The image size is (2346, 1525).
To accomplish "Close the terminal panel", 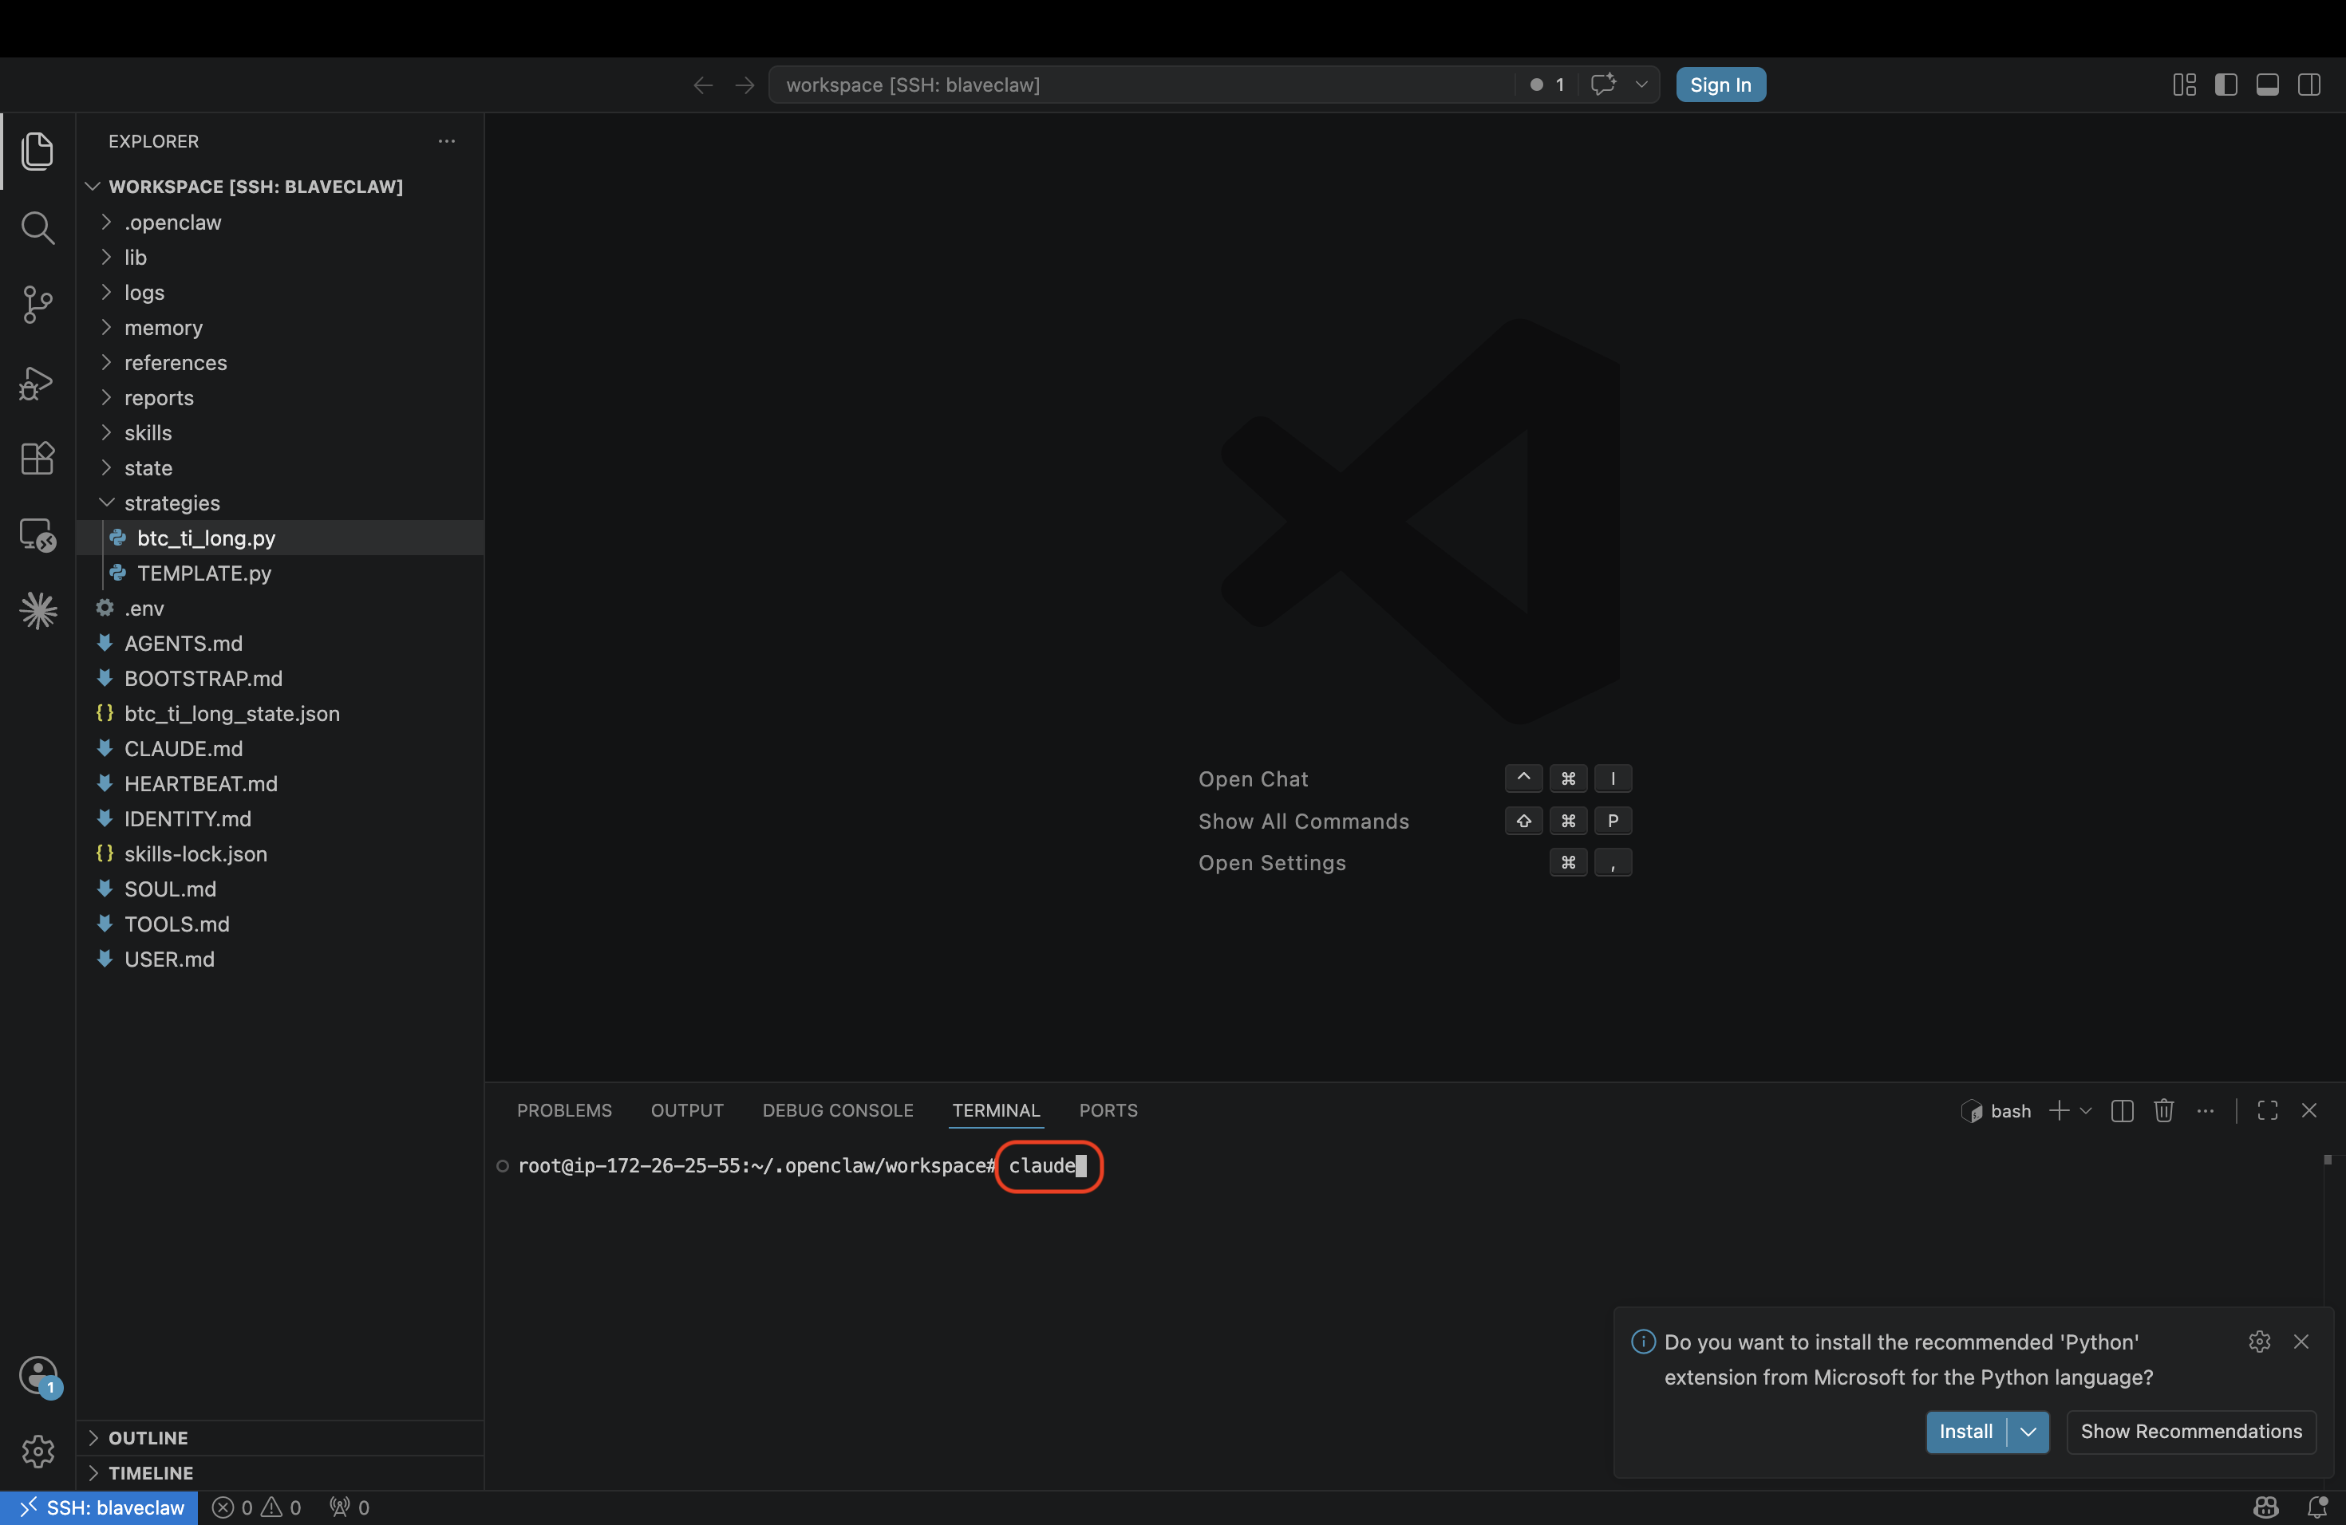I will [x=2308, y=1110].
